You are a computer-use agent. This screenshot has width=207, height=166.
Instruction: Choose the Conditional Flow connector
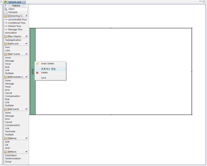16,23
